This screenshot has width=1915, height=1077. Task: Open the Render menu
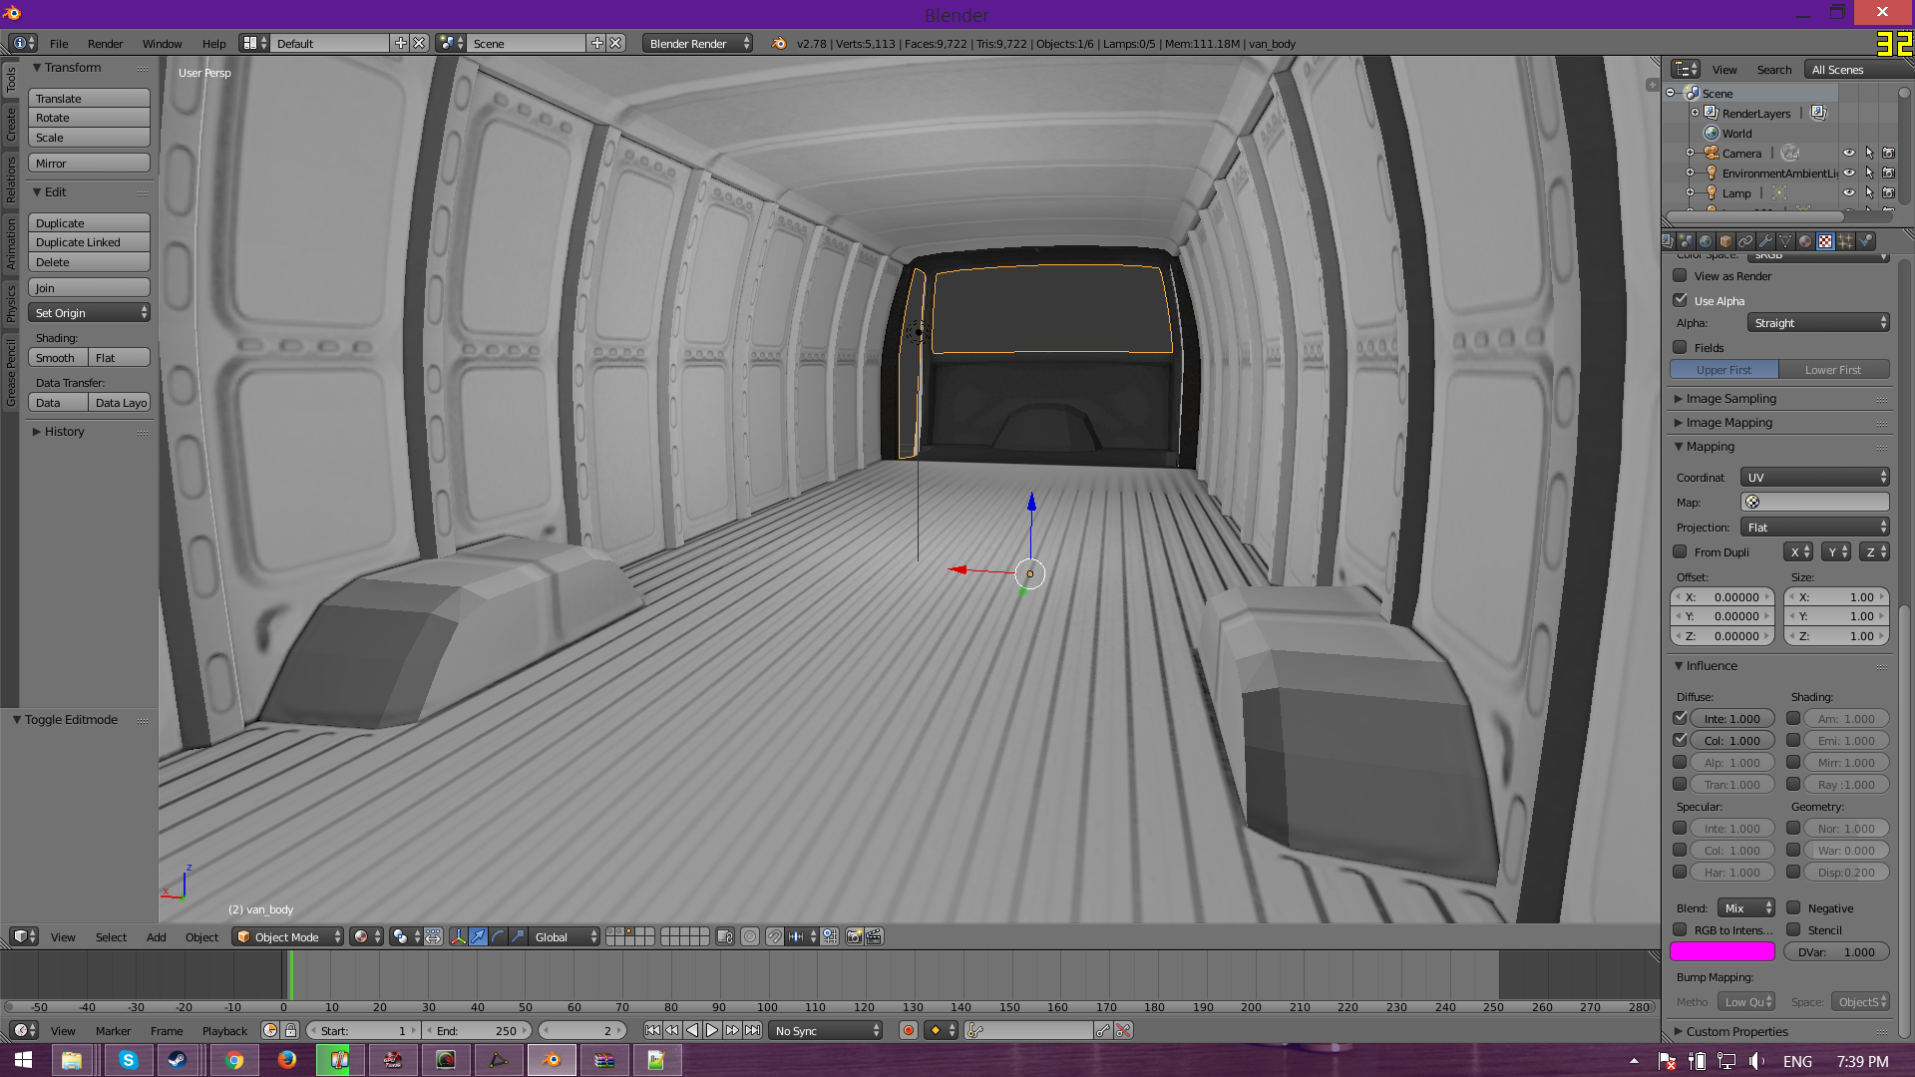[x=105, y=43]
